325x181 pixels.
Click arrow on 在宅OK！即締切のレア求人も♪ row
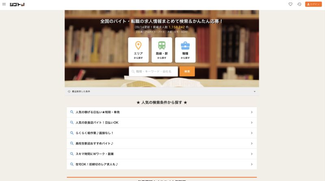pos(251,164)
